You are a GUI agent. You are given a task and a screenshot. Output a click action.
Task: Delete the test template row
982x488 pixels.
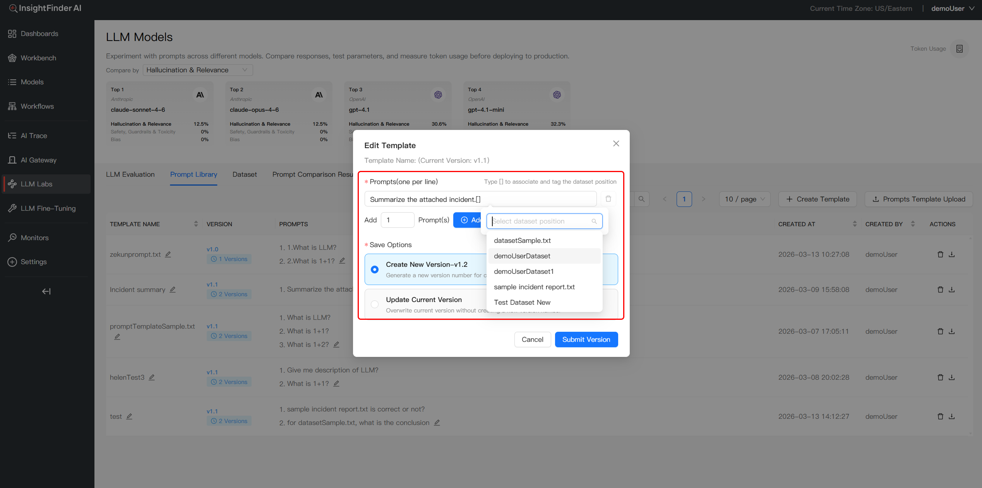tap(940, 416)
